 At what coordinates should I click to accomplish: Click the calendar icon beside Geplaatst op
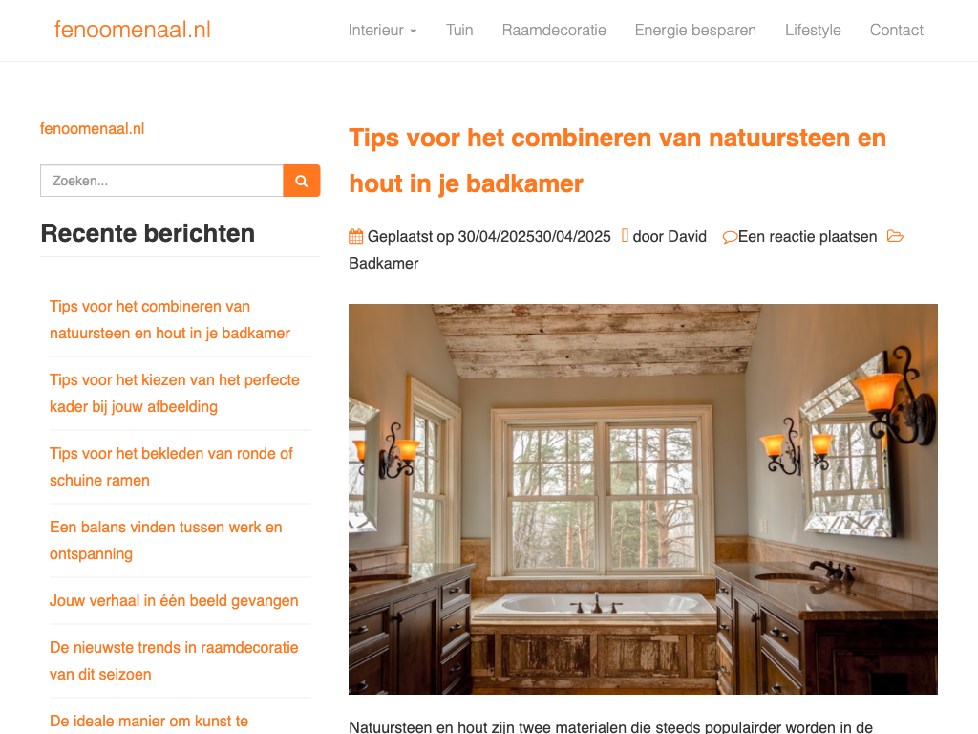click(355, 237)
